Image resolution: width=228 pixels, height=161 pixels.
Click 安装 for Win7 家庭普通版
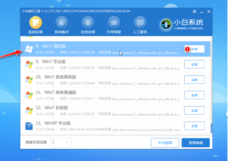194,95
